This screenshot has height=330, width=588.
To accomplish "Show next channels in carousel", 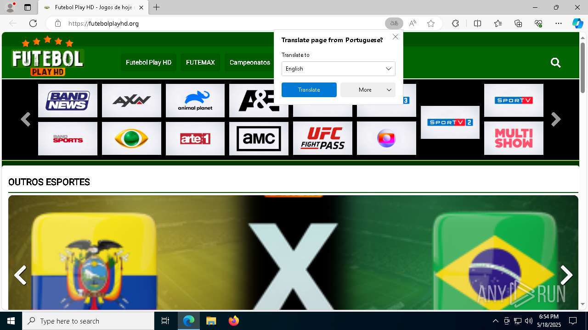I will (556, 120).
